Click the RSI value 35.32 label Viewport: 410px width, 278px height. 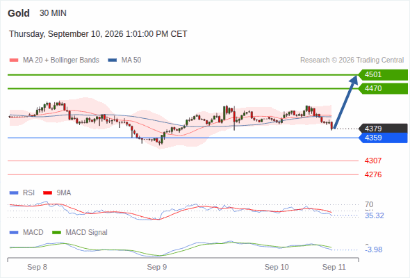375,215
